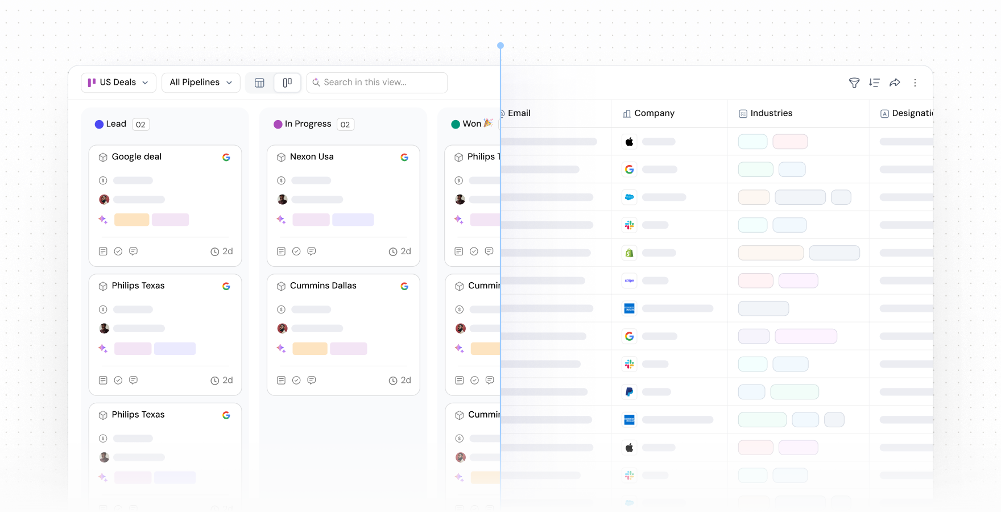Expand the All Pipelines dropdown

tap(201, 82)
